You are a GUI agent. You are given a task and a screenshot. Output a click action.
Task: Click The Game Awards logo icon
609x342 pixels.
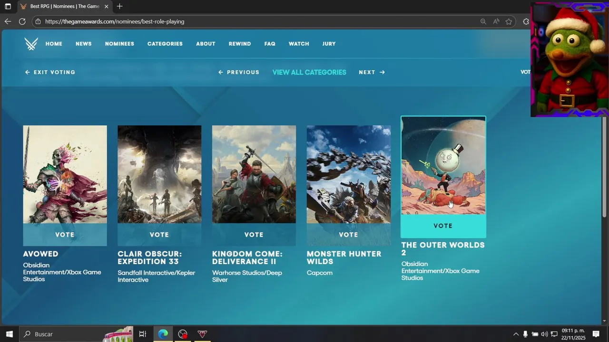point(31,44)
